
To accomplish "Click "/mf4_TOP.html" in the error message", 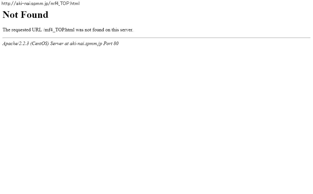I will pos(59,30).
